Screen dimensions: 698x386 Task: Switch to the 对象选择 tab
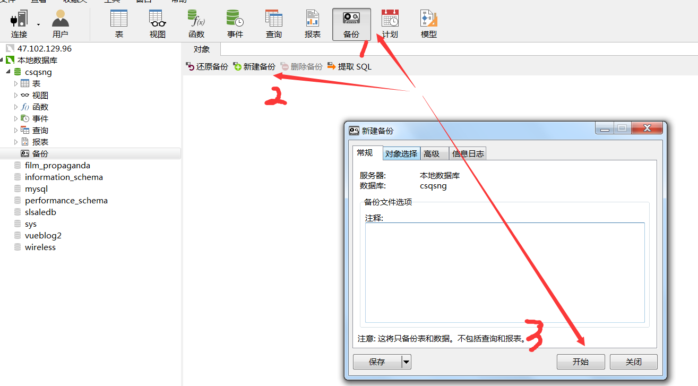pyautogui.click(x=401, y=153)
